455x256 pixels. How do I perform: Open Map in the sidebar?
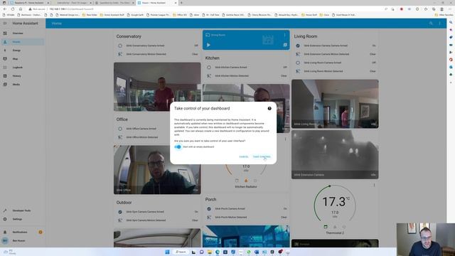click(23, 59)
